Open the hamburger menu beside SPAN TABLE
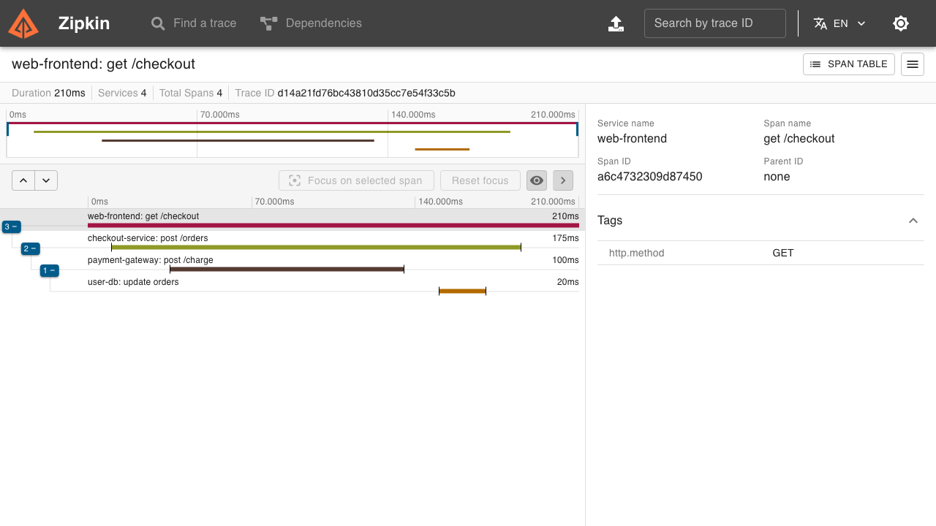Image resolution: width=936 pixels, height=526 pixels. (913, 64)
